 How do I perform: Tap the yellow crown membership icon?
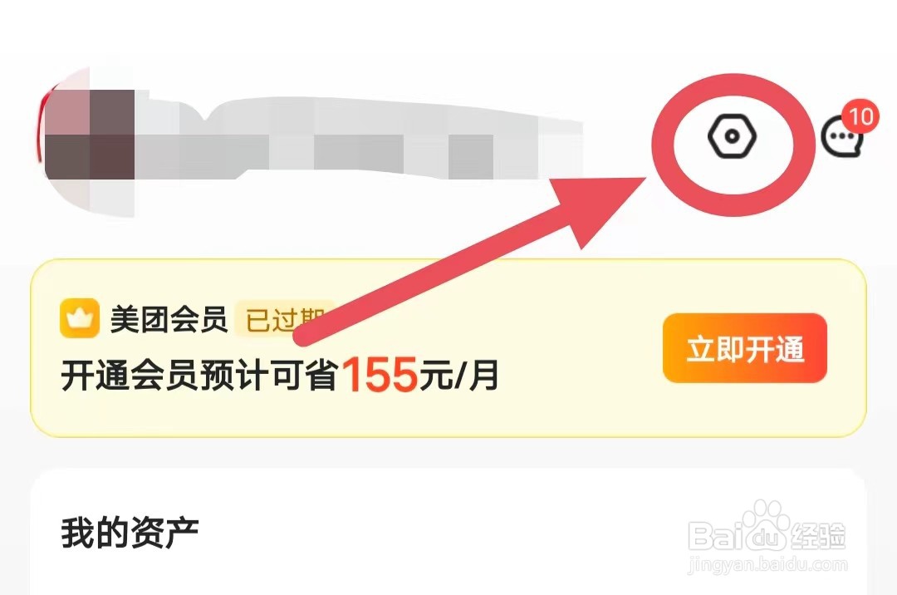pos(80,318)
